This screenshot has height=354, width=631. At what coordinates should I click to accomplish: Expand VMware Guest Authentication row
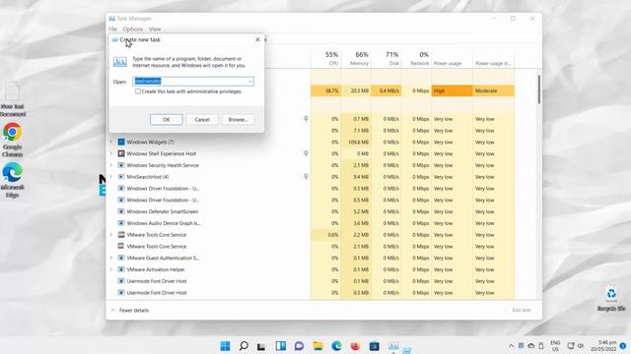[111, 258]
